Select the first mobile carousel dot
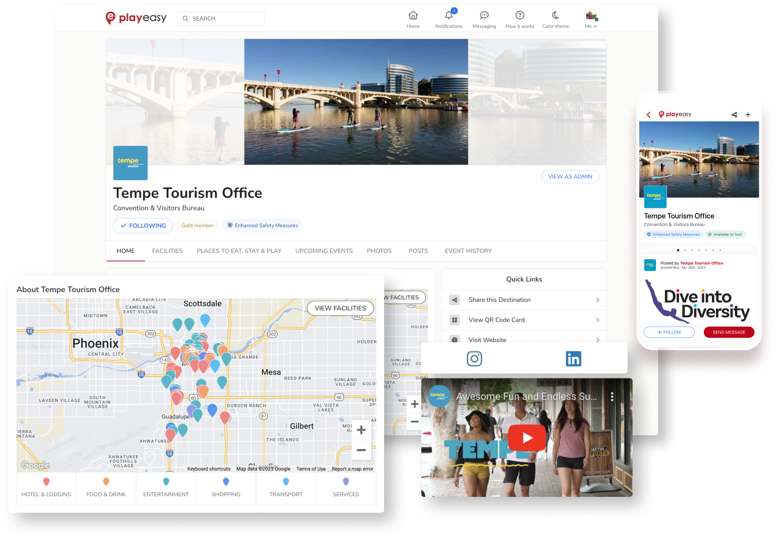The image size is (776, 538). [x=678, y=250]
